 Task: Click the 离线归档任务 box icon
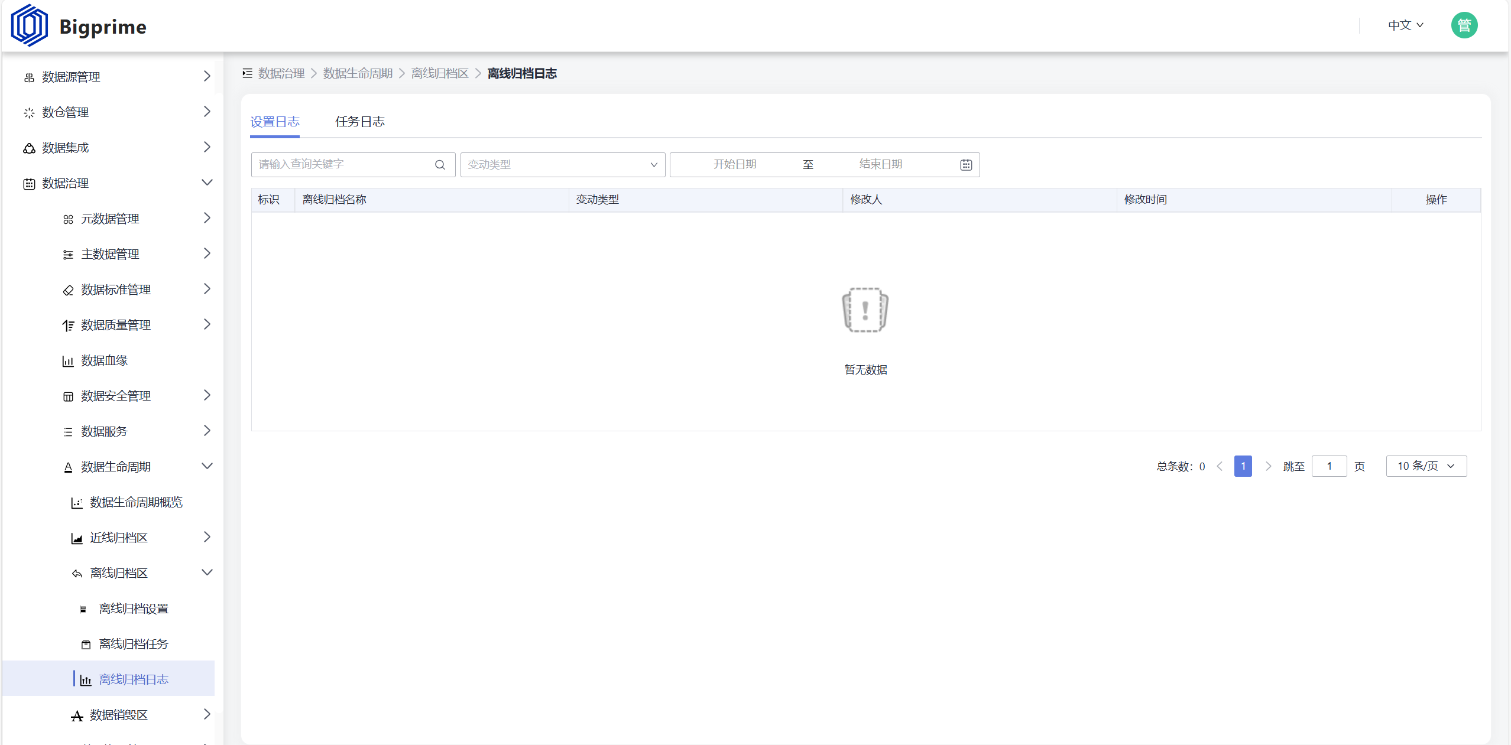[86, 645]
